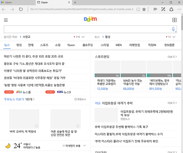Click the 맞춤뉴스 info icon
The width and height of the screenshot is (183, 153).
[76, 99]
